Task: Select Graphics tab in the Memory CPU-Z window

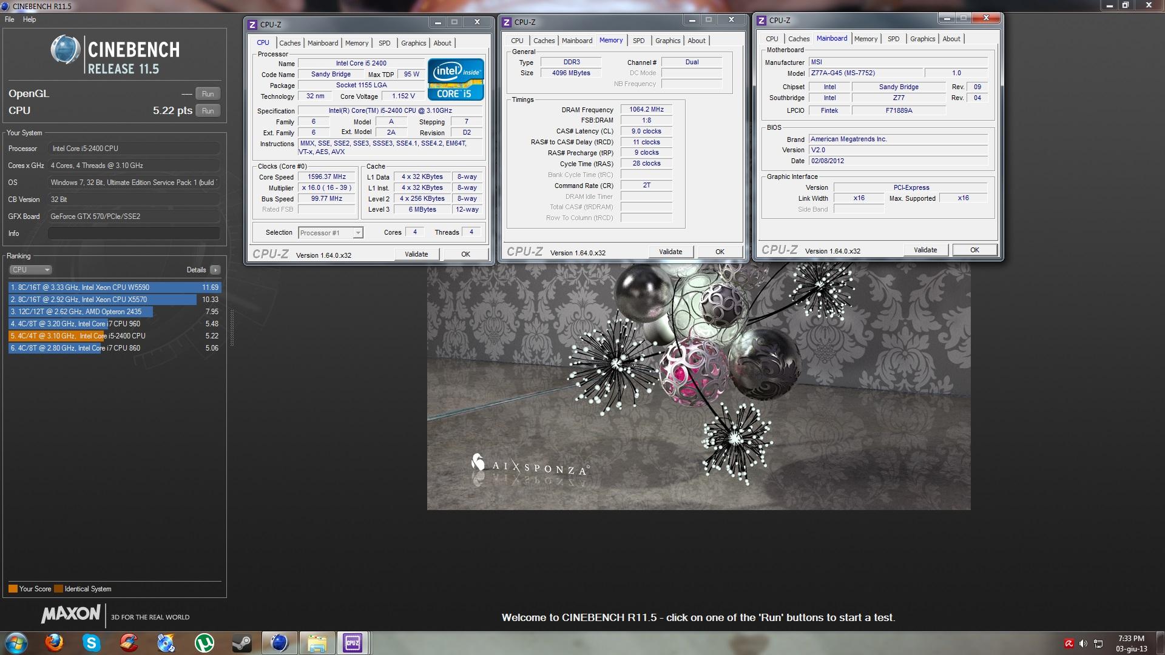Action: pyautogui.click(x=667, y=41)
